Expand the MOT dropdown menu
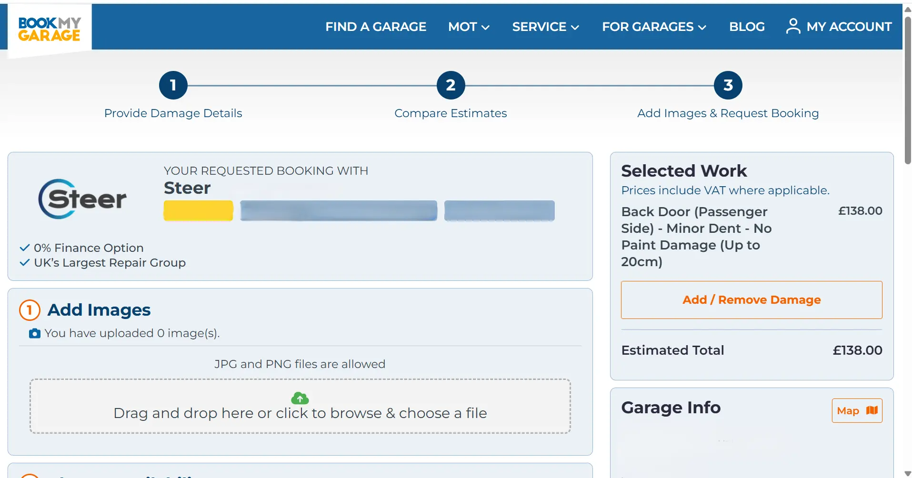 pyautogui.click(x=468, y=27)
